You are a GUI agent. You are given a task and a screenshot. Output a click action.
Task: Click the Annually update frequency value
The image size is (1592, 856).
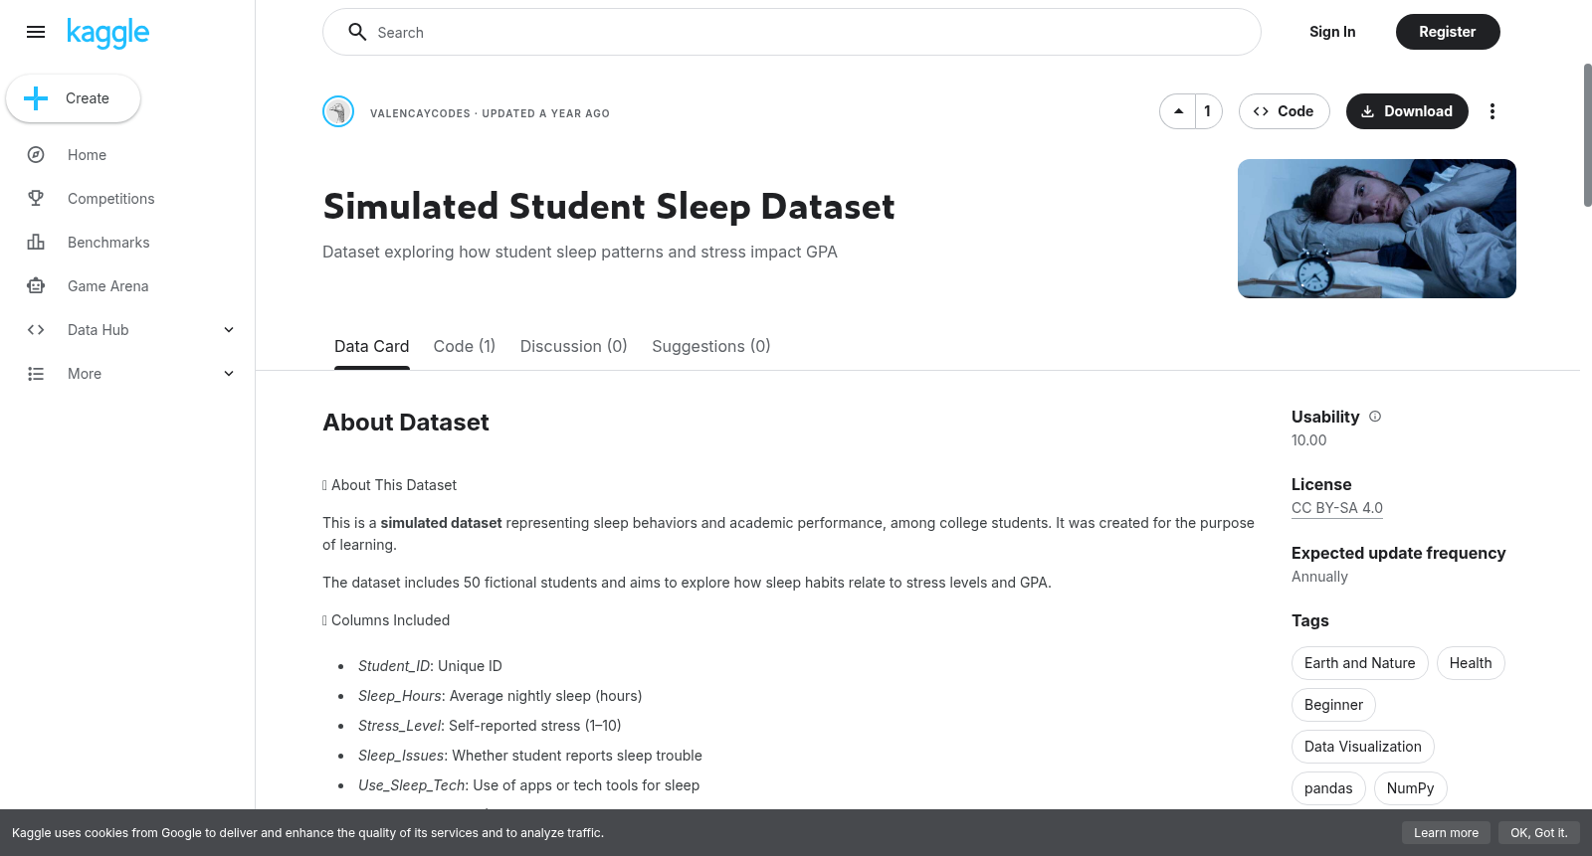click(x=1319, y=577)
